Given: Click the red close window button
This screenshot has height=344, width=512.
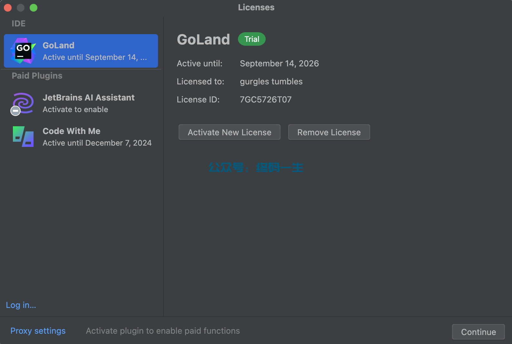Looking at the screenshot, I should click(8, 7).
